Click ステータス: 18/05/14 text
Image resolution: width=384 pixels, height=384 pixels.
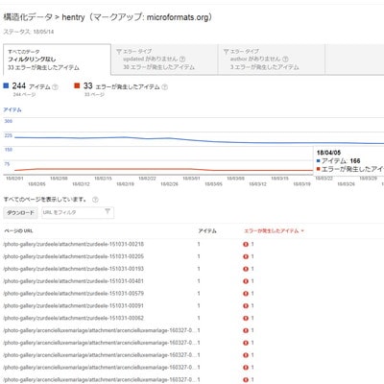(x=29, y=32)
